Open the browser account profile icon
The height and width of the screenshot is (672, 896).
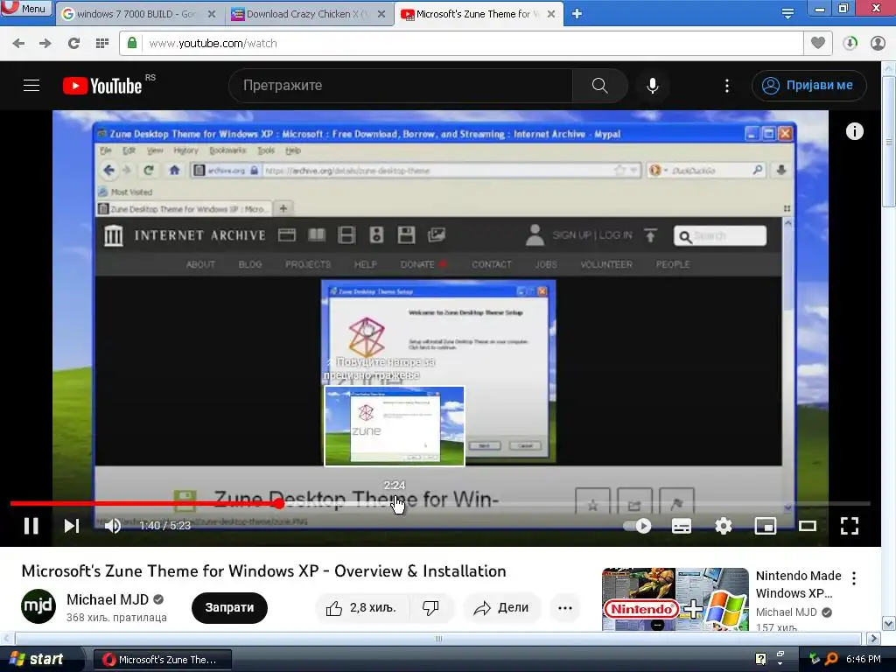pyautogui.click(x=878, y=44)
